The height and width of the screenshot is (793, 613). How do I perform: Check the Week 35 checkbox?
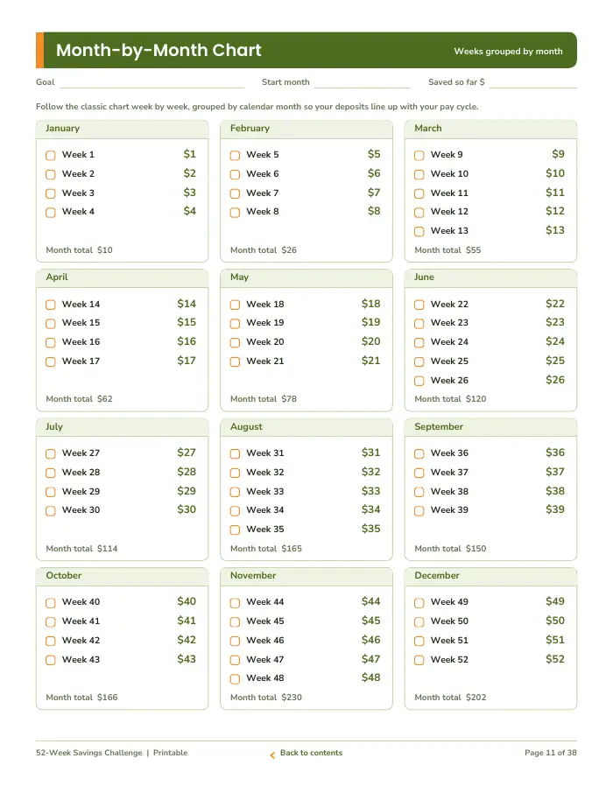pos(235,530)
